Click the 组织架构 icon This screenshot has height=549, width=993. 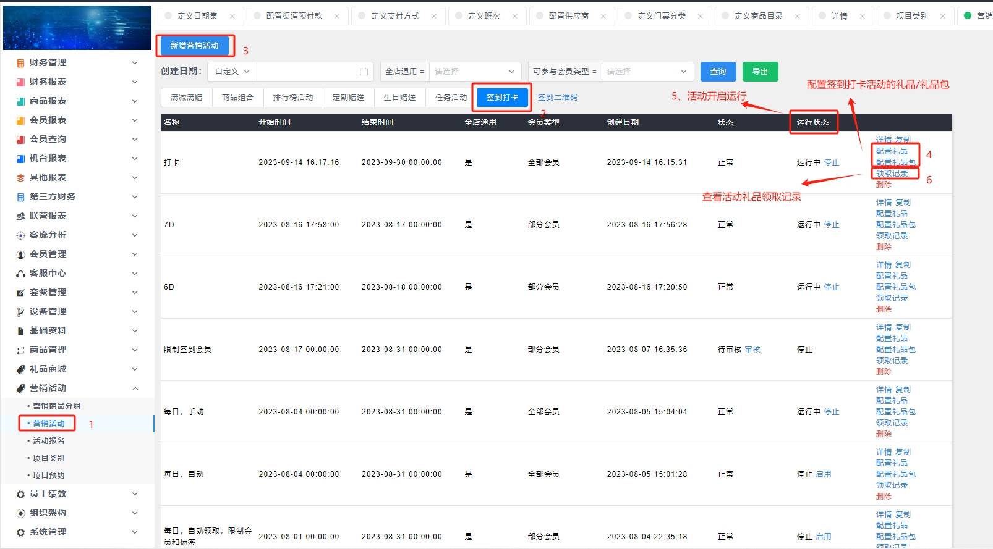tap(20, 513)
